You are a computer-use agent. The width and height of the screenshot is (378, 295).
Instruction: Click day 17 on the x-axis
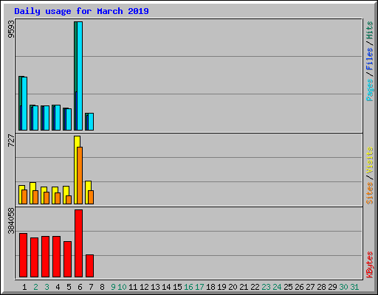(199, 287)
